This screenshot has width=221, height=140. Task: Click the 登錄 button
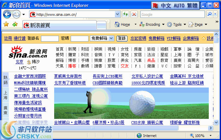pos(122,38)
